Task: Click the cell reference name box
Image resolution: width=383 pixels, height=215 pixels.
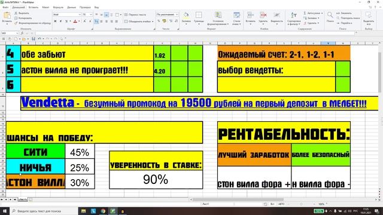Action: [10, 33]
